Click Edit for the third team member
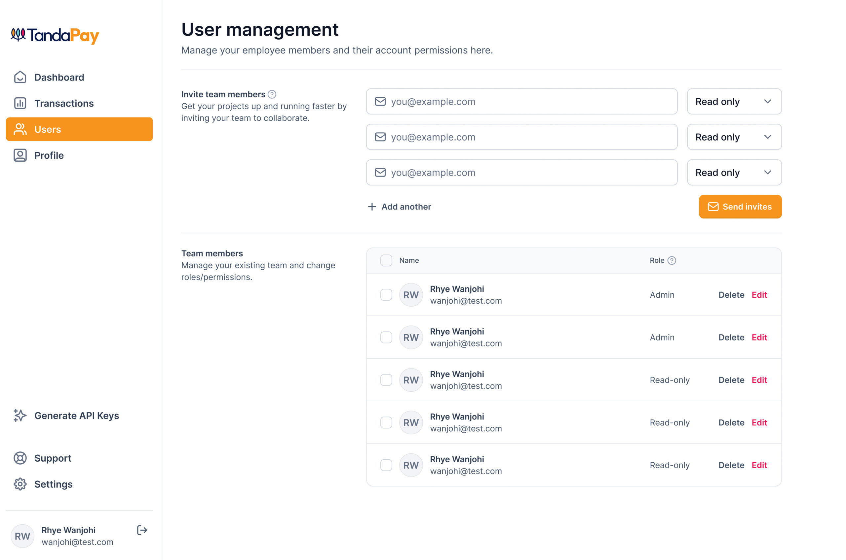This screenshot has height=560, width=846. click(x=759, y=380)
